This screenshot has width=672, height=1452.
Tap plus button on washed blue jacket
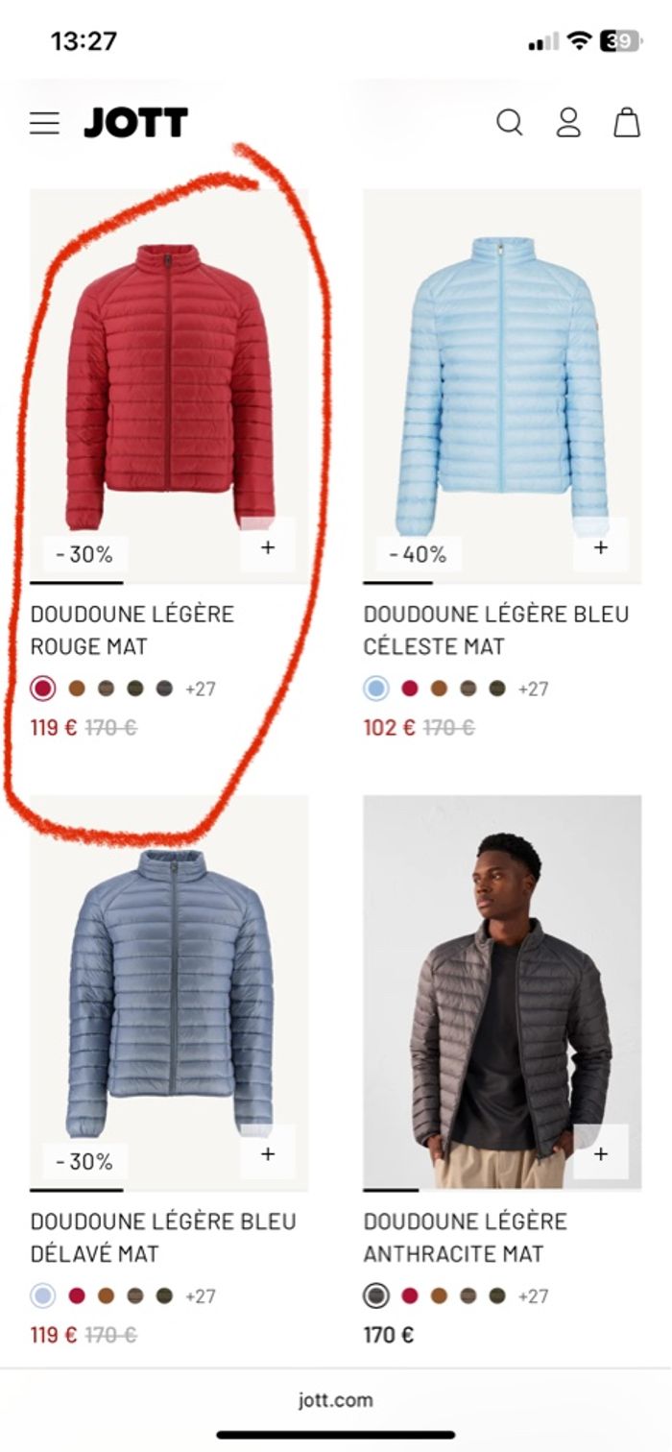(268, 1153)
